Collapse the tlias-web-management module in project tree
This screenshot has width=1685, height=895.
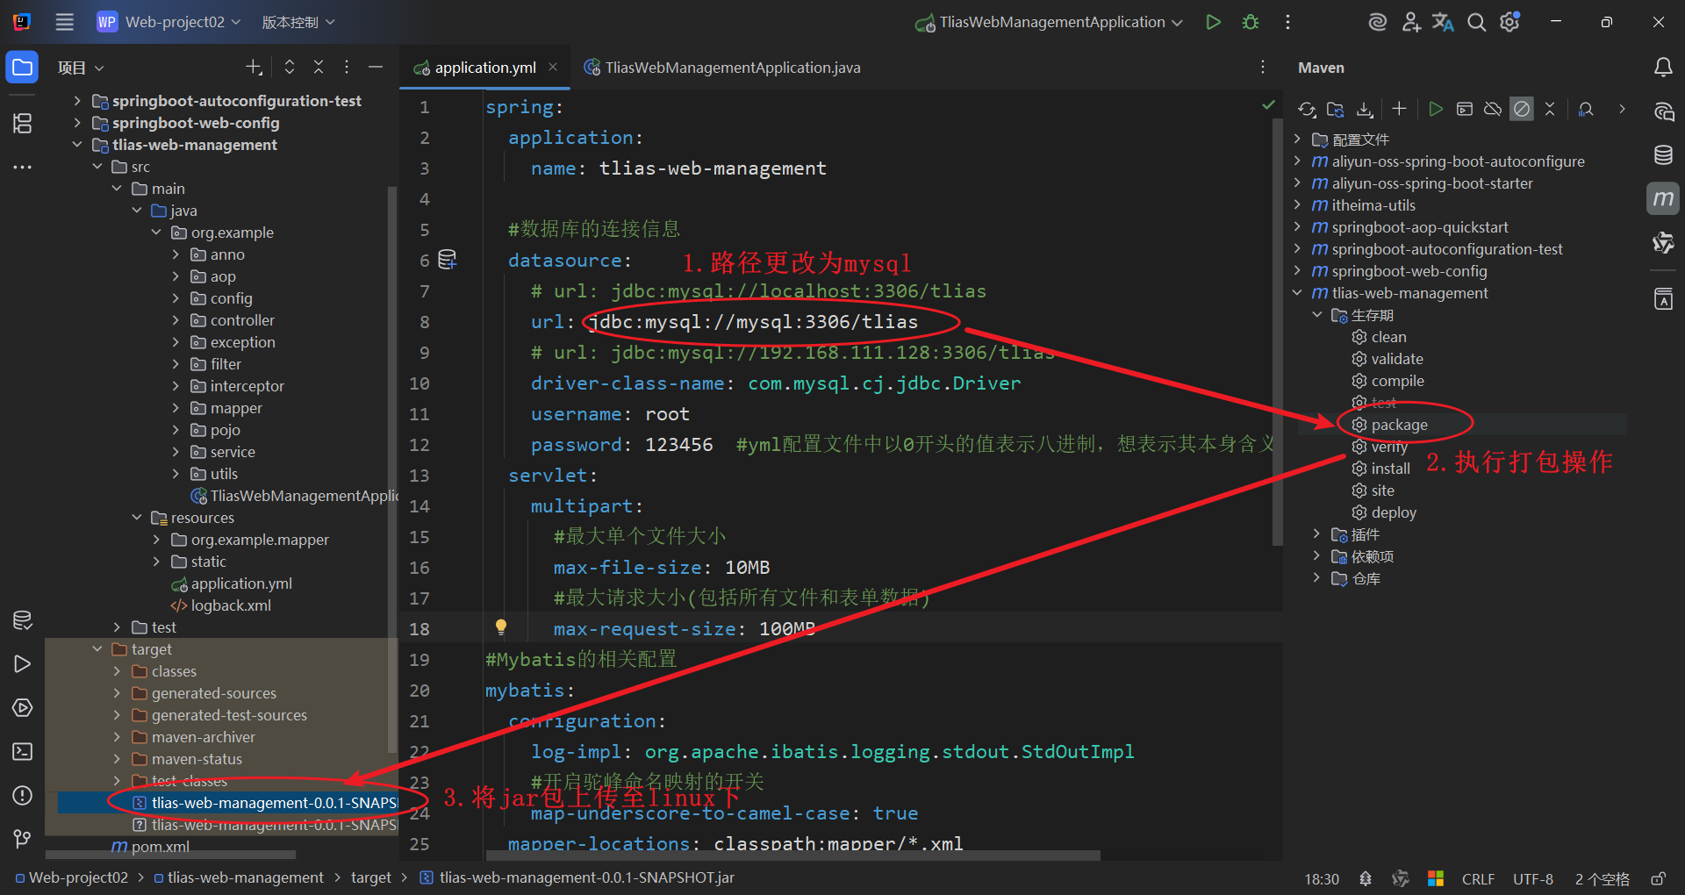tap(77, 145)
